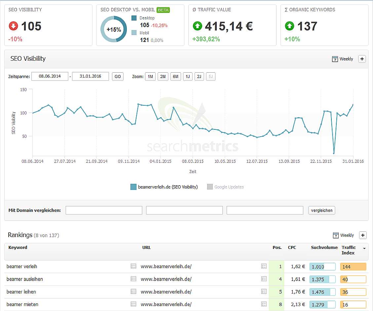Open the keyword 'beamer ausleihen'
This screenshot has height=311, width=373.
25,279
